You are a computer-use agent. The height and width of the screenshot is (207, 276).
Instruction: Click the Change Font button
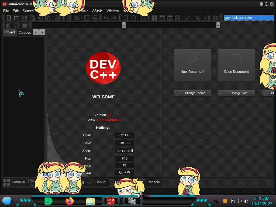click(236, 93)
